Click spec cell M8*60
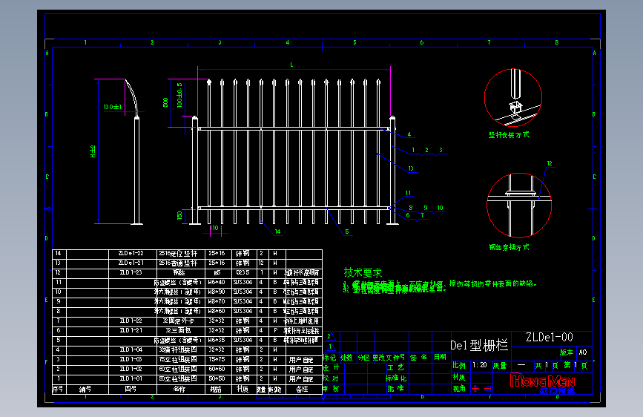This screenshot has width=643, height=417. [217, 311]
